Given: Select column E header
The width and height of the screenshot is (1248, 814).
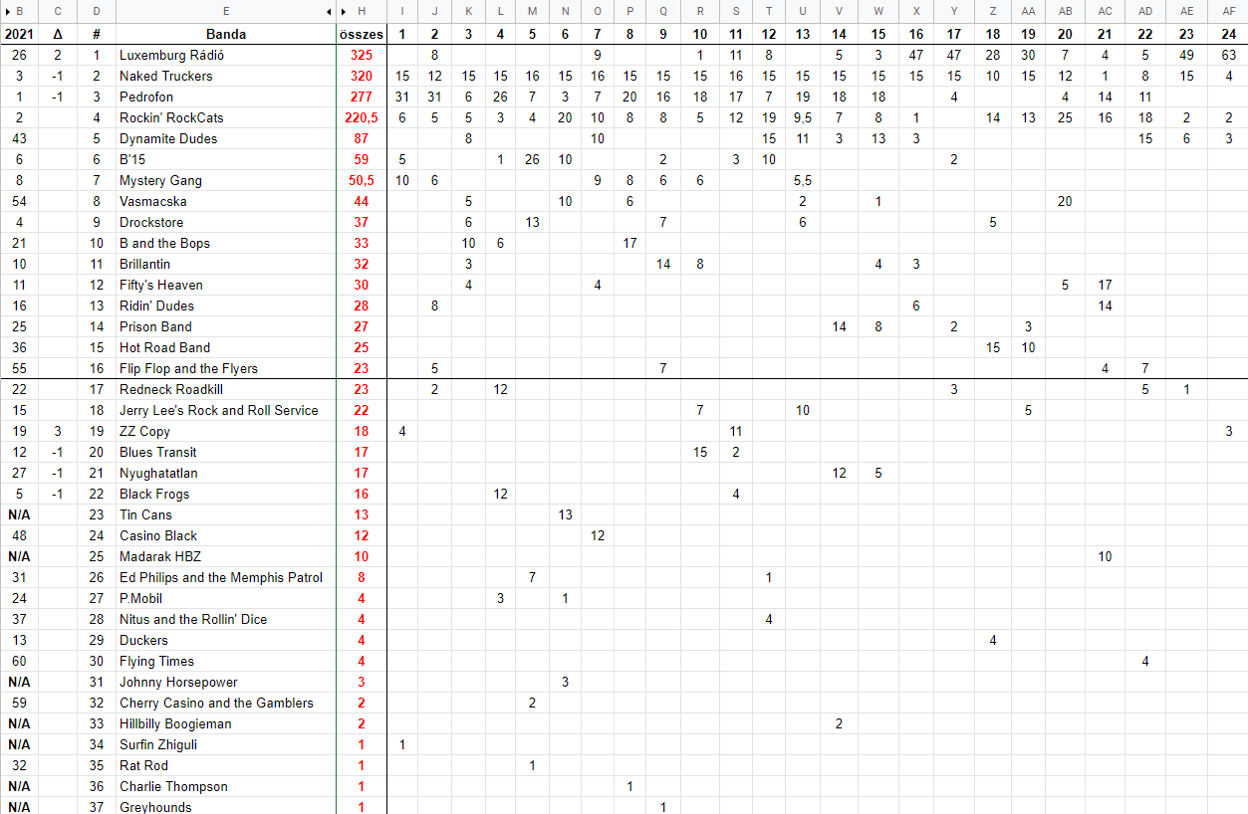Looking at the screenshot, I should click(x=226, y=11).
